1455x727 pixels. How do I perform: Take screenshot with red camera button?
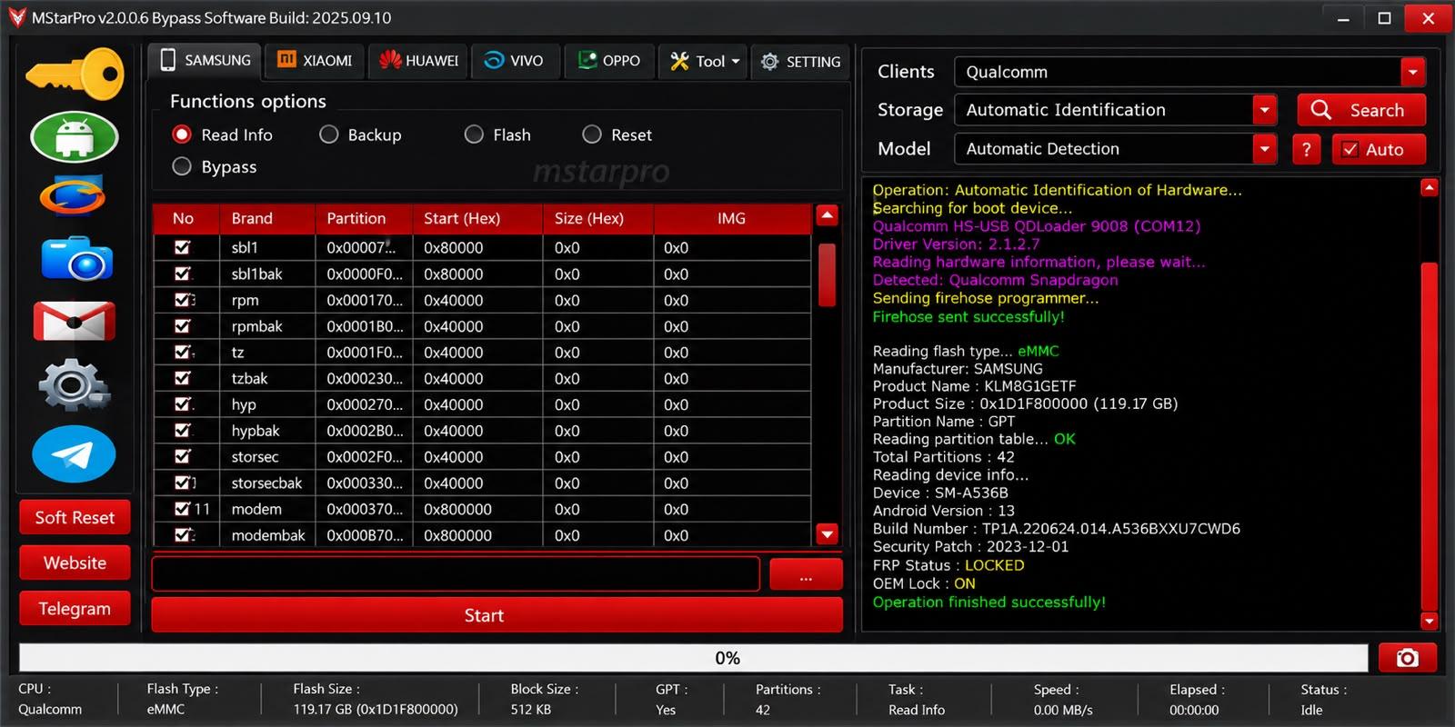(1407, 657)
